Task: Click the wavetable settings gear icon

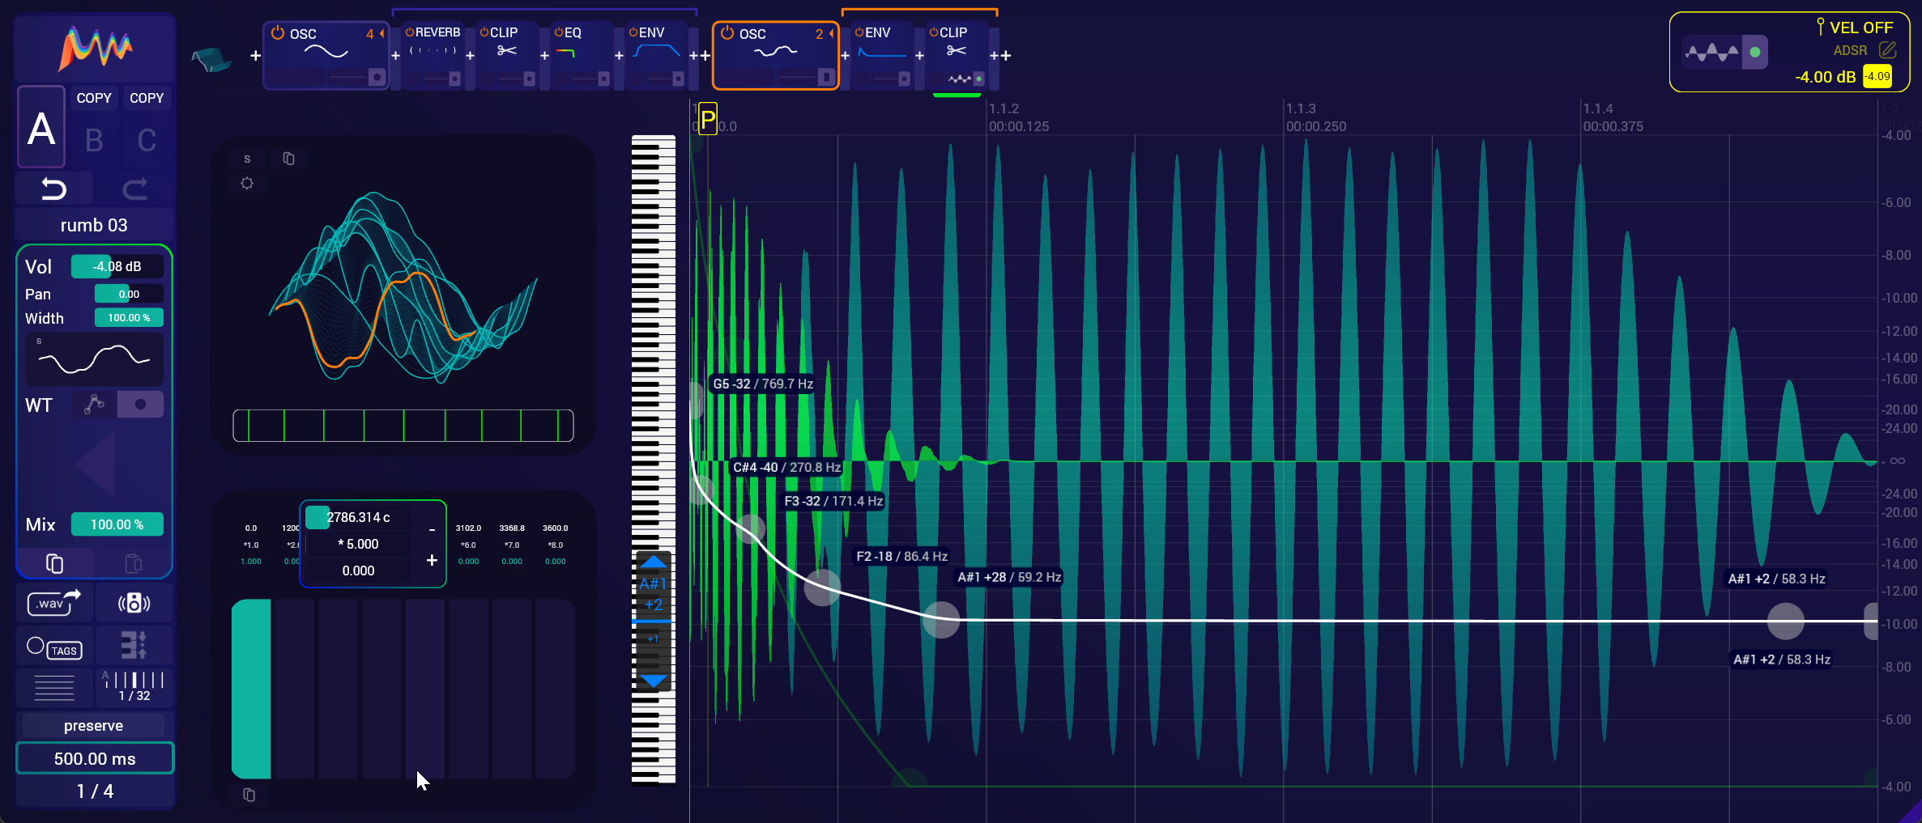Action: [x=247, y=184]
